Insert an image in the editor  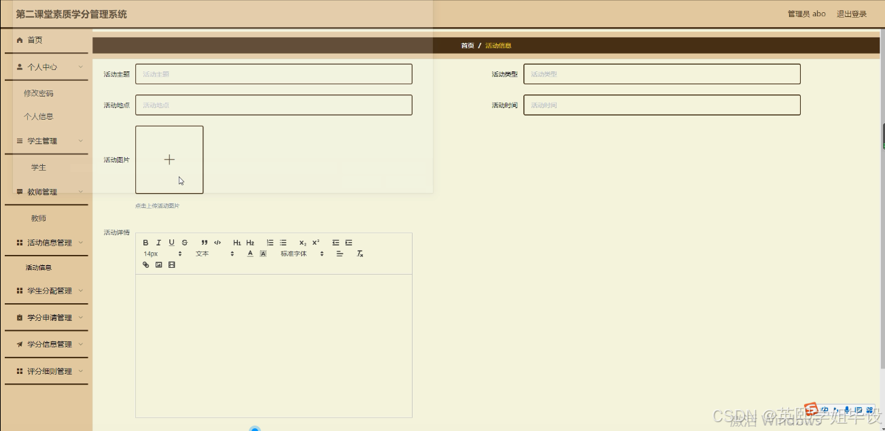(158, 264)
